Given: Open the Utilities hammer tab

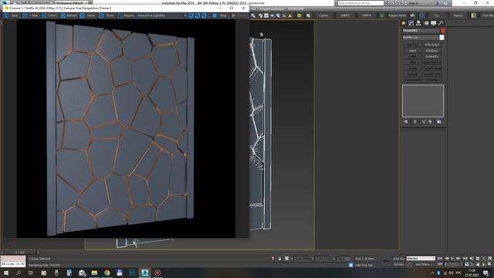Looking at the screenshot, I should (441, 23).
